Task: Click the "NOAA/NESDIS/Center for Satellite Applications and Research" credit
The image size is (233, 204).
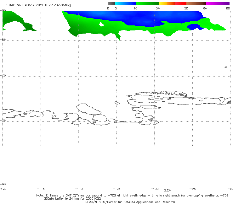Action: pos(130,202)
